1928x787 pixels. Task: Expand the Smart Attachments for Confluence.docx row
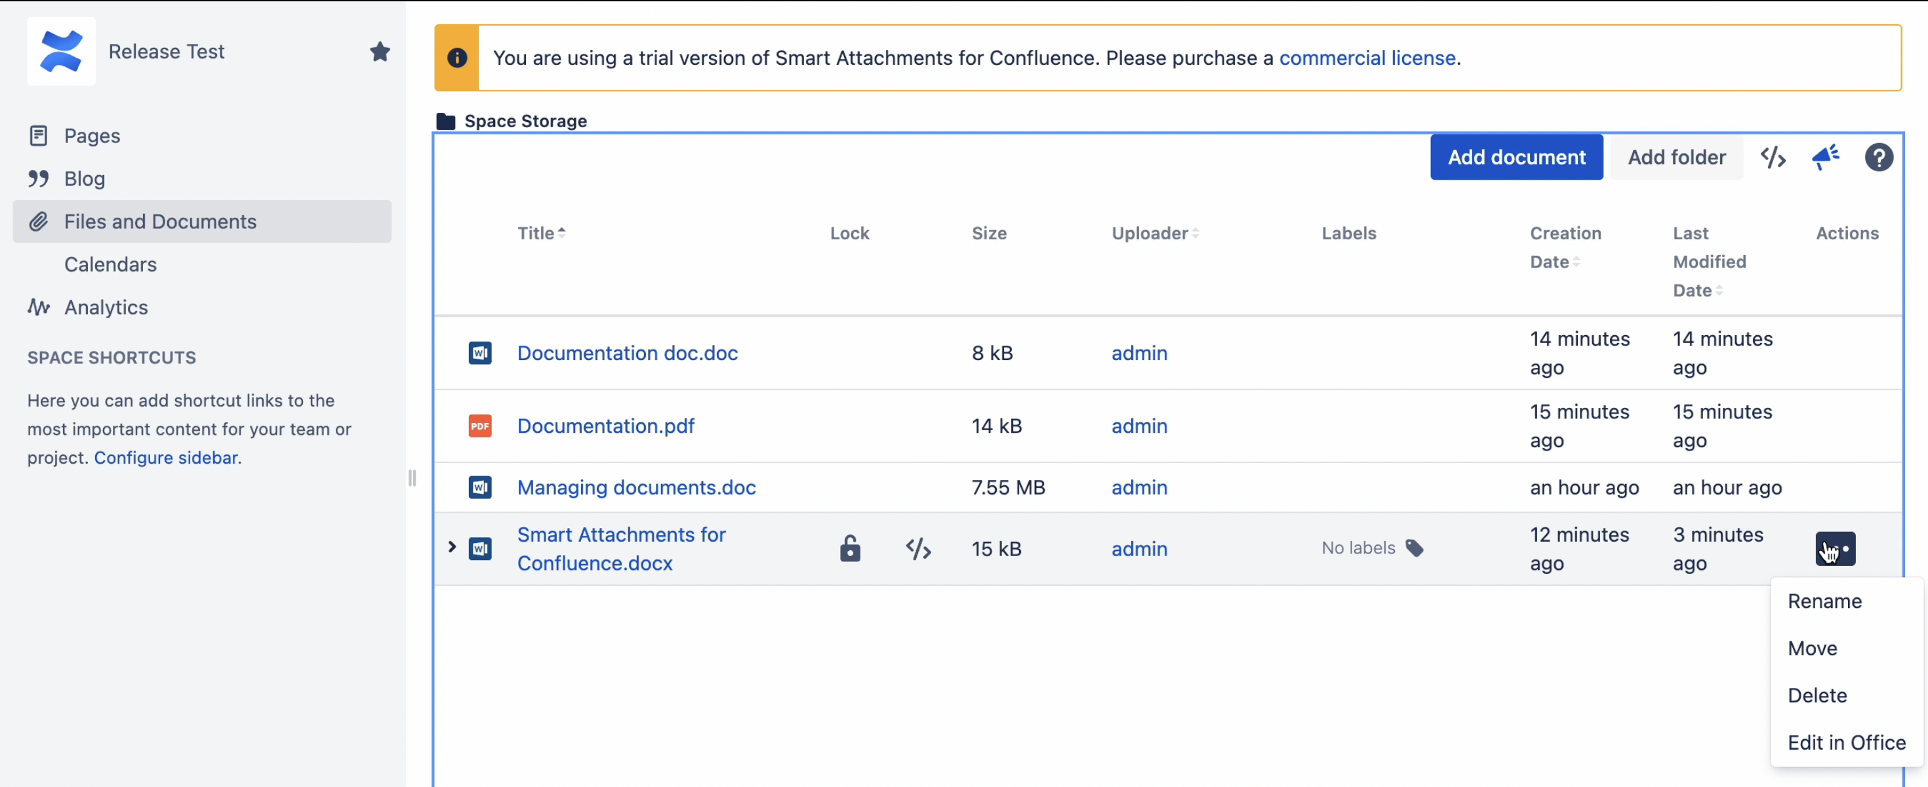pos(451,548)
